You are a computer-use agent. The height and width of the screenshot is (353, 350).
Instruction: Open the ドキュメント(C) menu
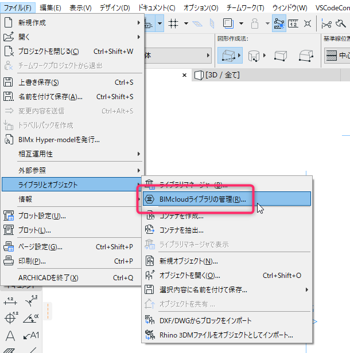(157, 8)
